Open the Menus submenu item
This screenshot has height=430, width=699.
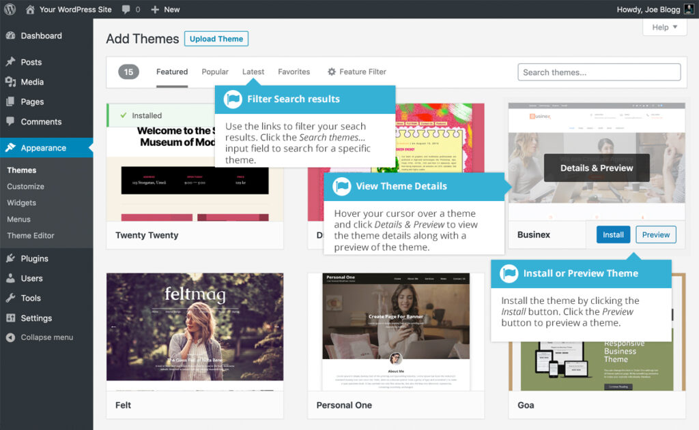[x=18, y=219]
